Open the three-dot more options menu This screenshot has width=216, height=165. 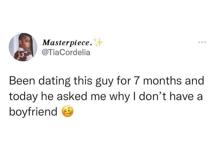(202, 42)
